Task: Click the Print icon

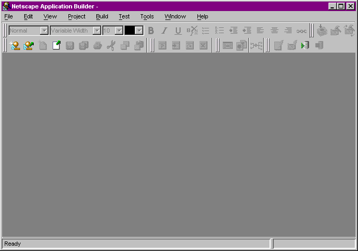Action: [x=97, y=45]
